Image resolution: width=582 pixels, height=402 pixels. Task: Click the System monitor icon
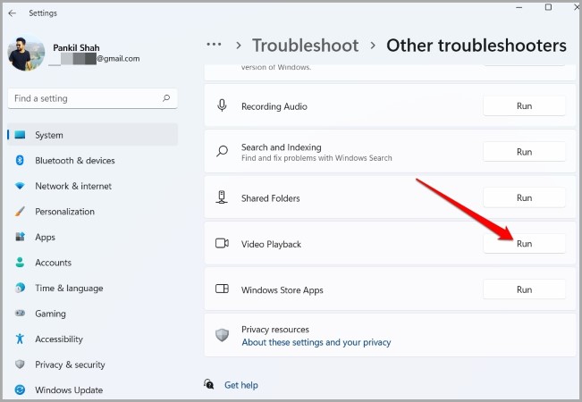[x=20, y=135]
